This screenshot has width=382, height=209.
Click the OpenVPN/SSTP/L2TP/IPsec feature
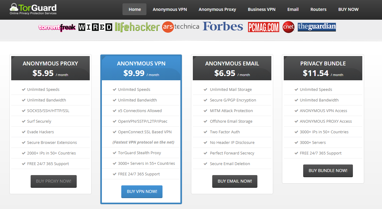[142, 121]
